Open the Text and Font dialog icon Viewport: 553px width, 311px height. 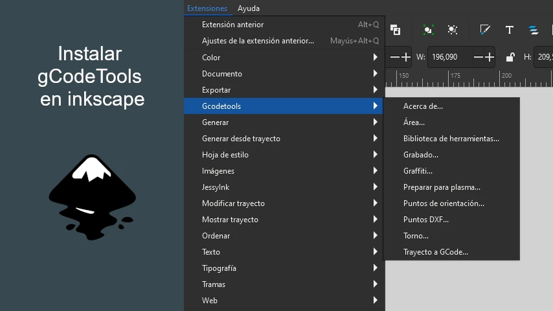tap(509, 30)
